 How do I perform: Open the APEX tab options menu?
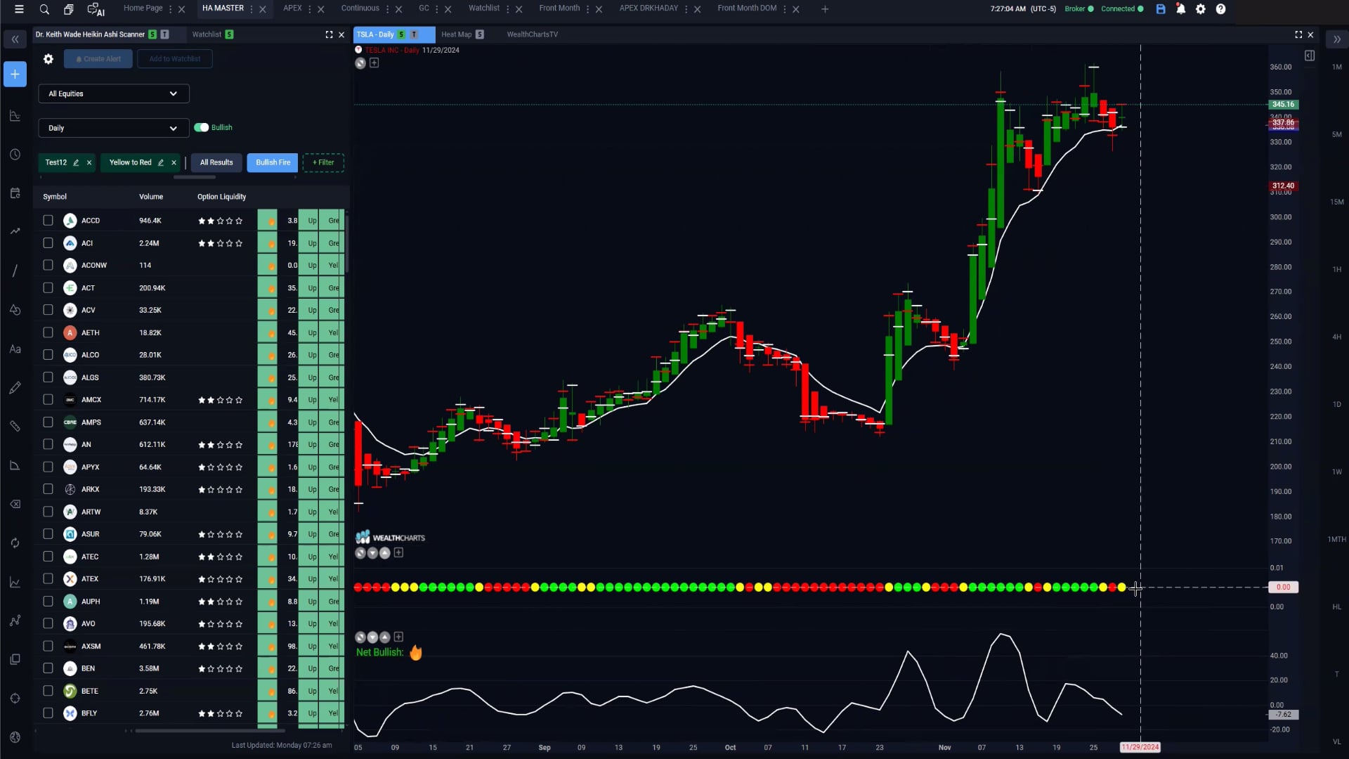click(x=309, y=9)
